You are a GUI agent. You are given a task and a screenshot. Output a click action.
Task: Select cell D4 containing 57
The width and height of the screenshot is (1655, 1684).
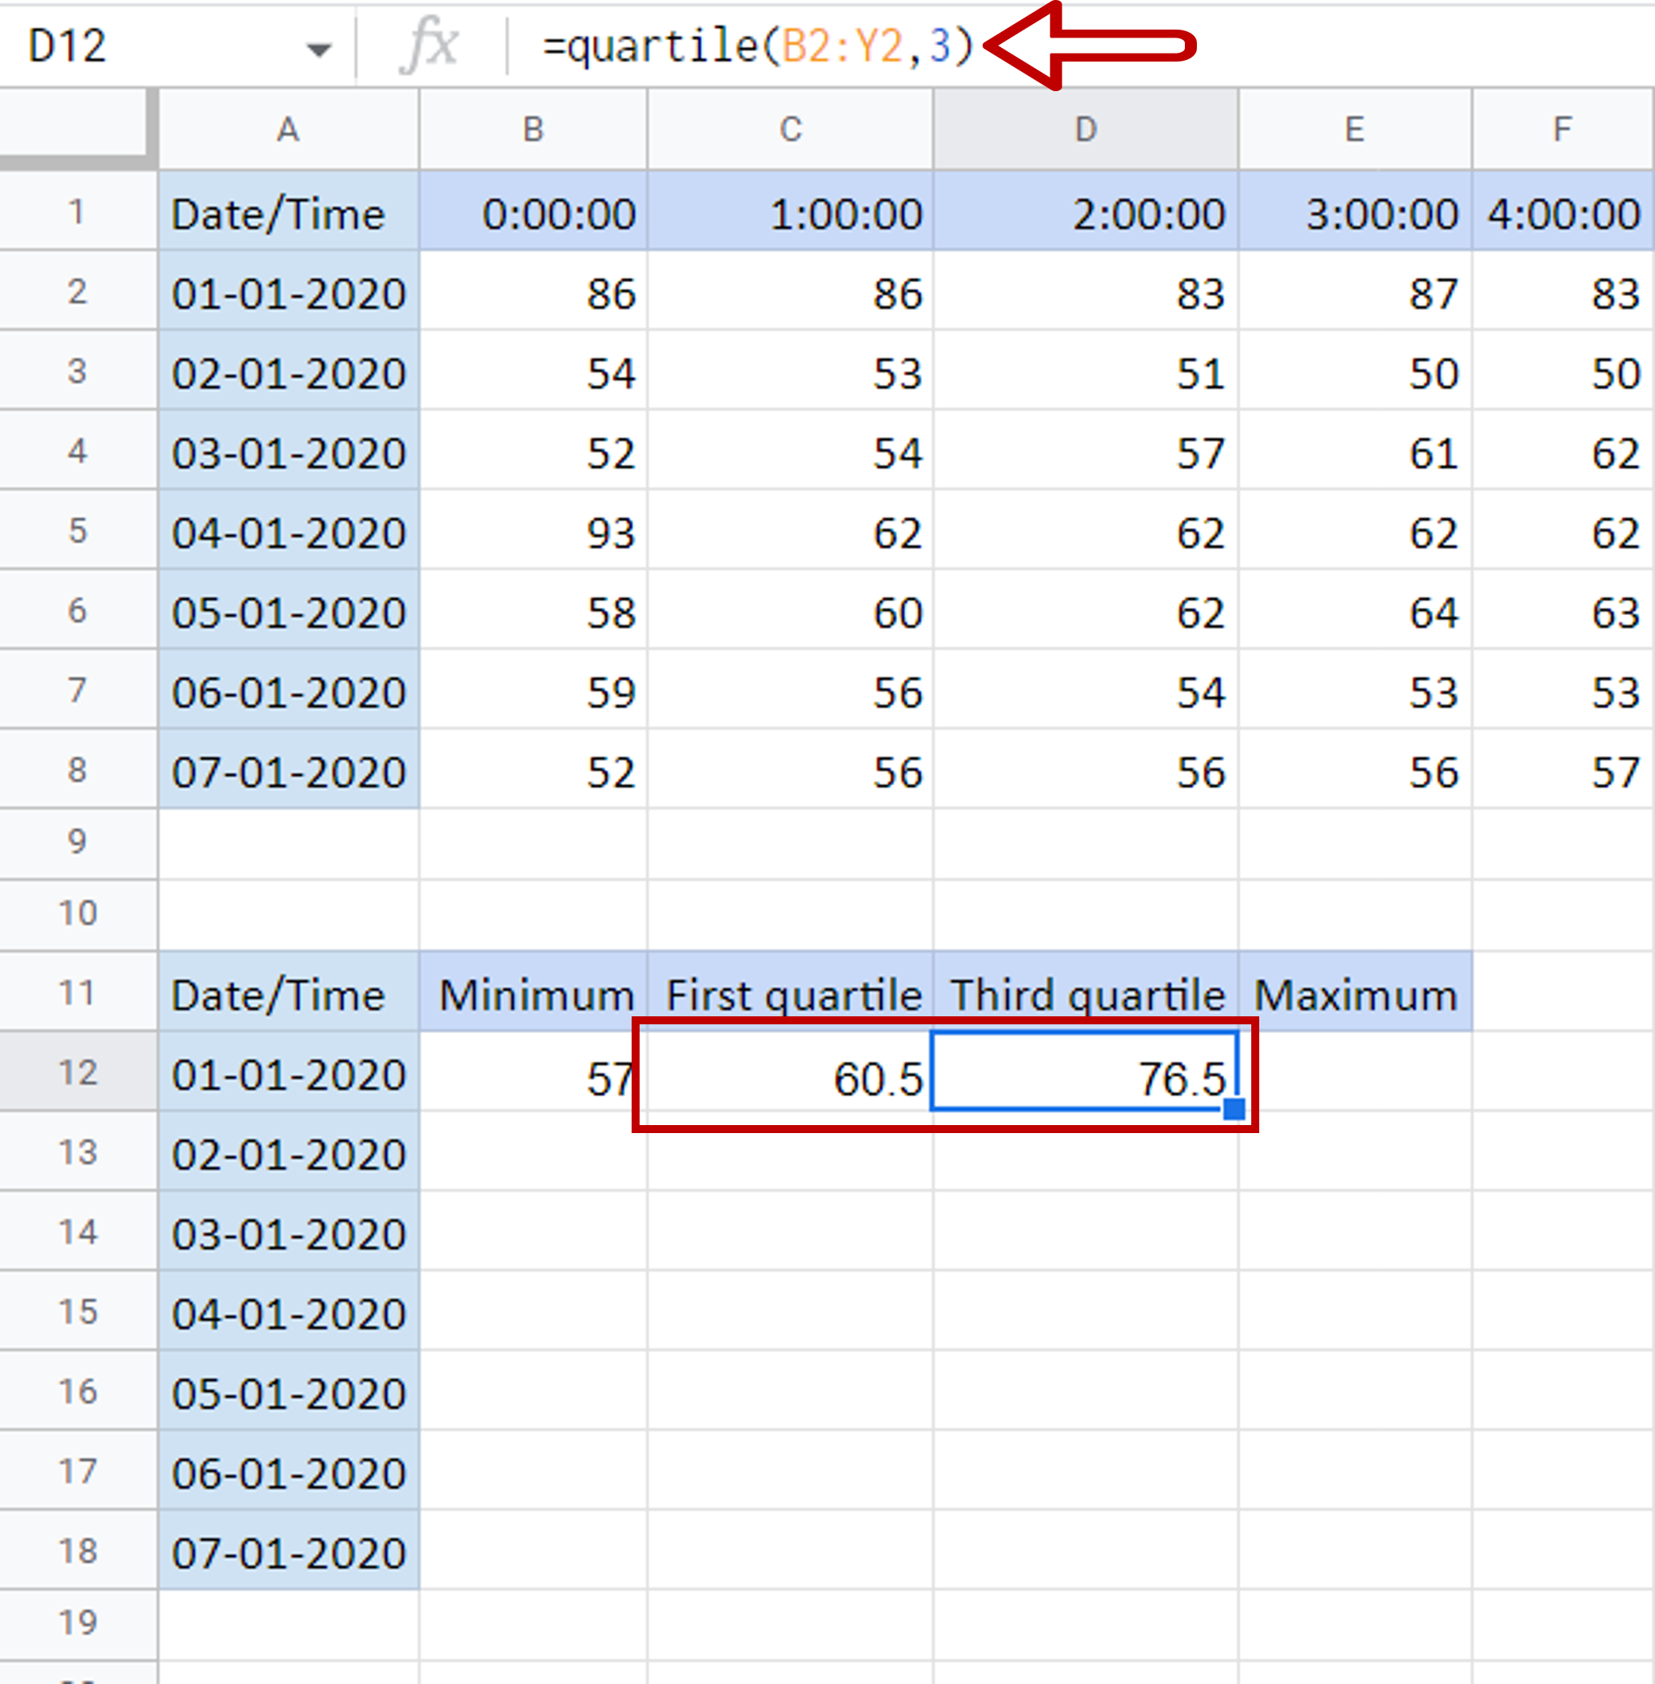[1086, 449]
